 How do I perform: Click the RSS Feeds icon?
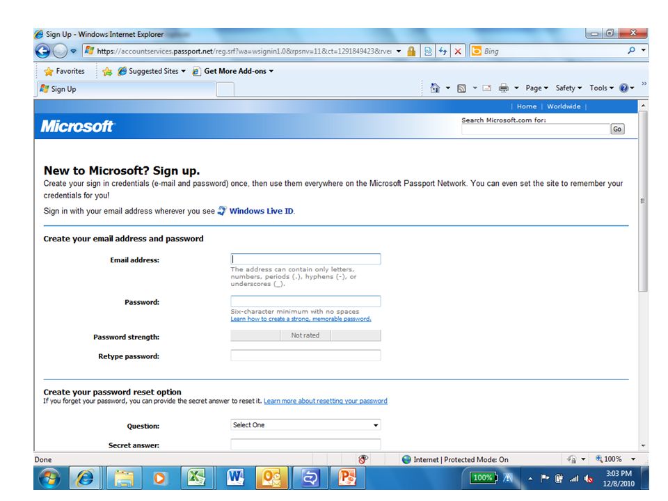click(461, 88)
